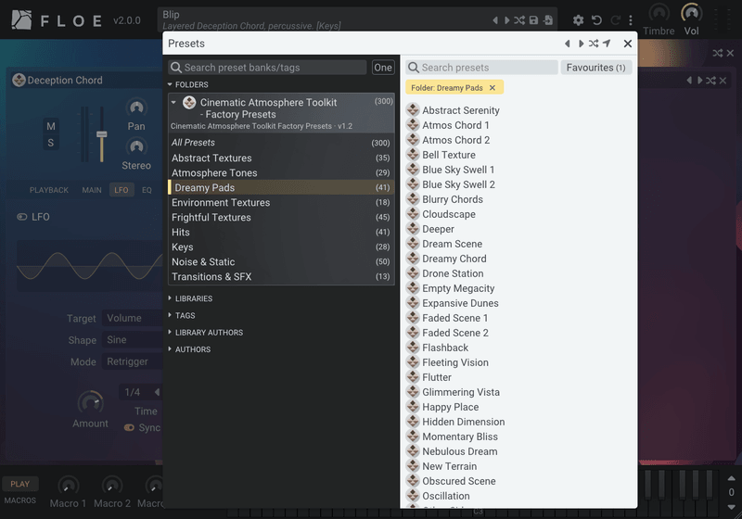The image size is (742, 519).
Task: Remove the Folder: Dreamy Pads filter
Action: [493, 88]
